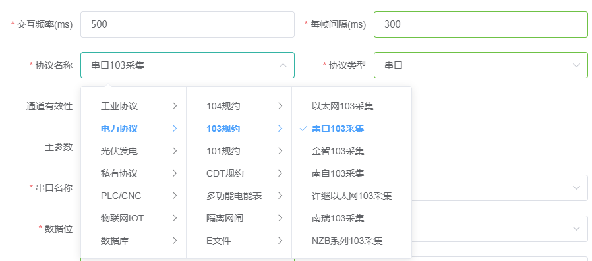
Task: Click the 交互频率(ms) input field
Action: point(187,24)
